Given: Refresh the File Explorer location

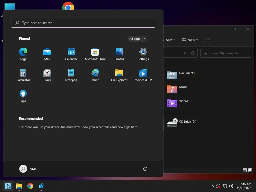Looking at the screenshot, I should coord(193,53).
